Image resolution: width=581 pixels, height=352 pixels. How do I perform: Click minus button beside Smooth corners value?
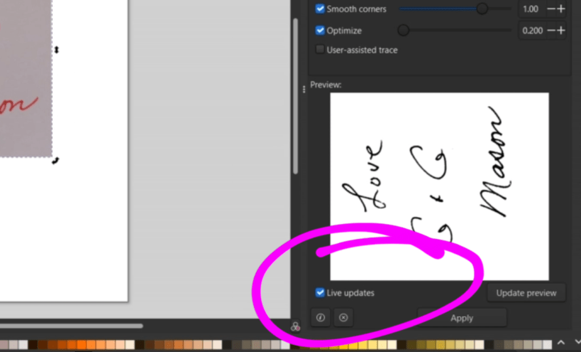point(551,9)
